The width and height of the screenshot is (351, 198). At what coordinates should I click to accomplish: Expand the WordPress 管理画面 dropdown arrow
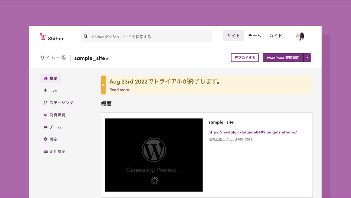307,58
